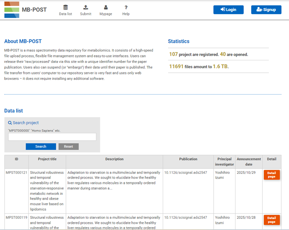Click the Submit upload icon
The image size is (289, 230).
86,7
